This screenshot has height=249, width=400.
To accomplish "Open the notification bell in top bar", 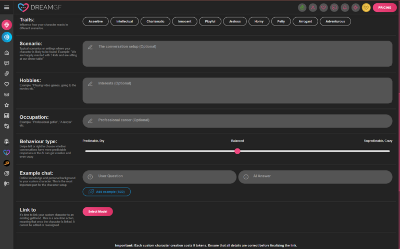I will click(345, 7).
